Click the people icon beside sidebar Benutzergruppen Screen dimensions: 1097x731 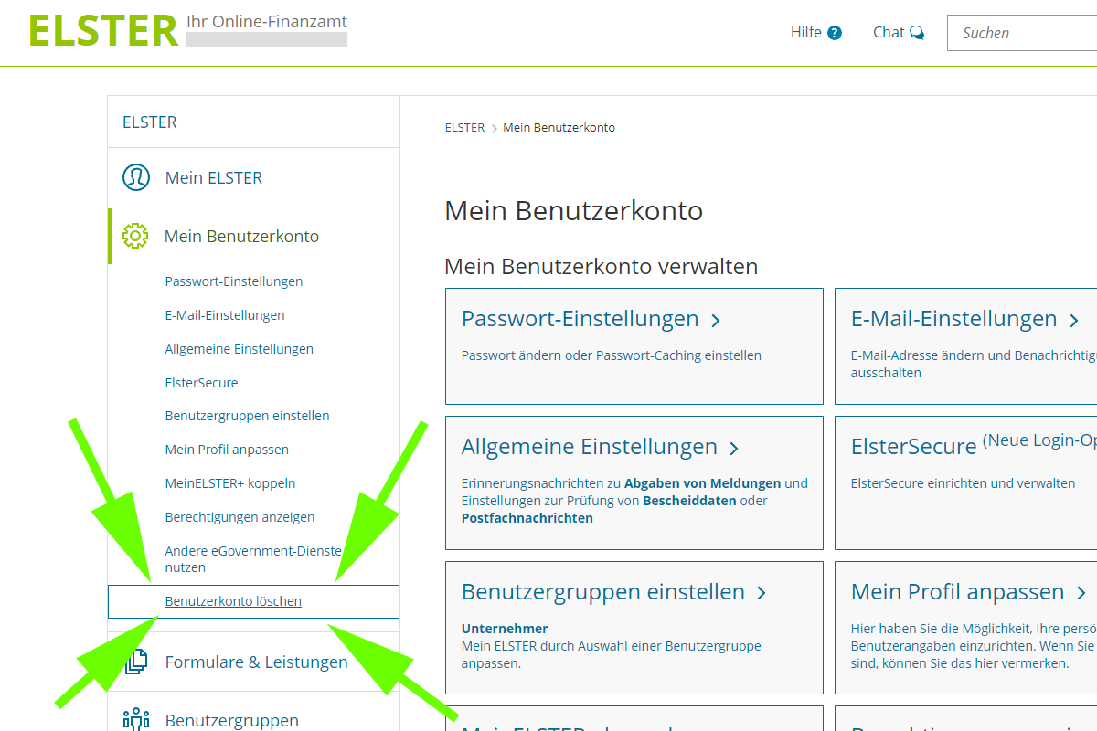136,719
